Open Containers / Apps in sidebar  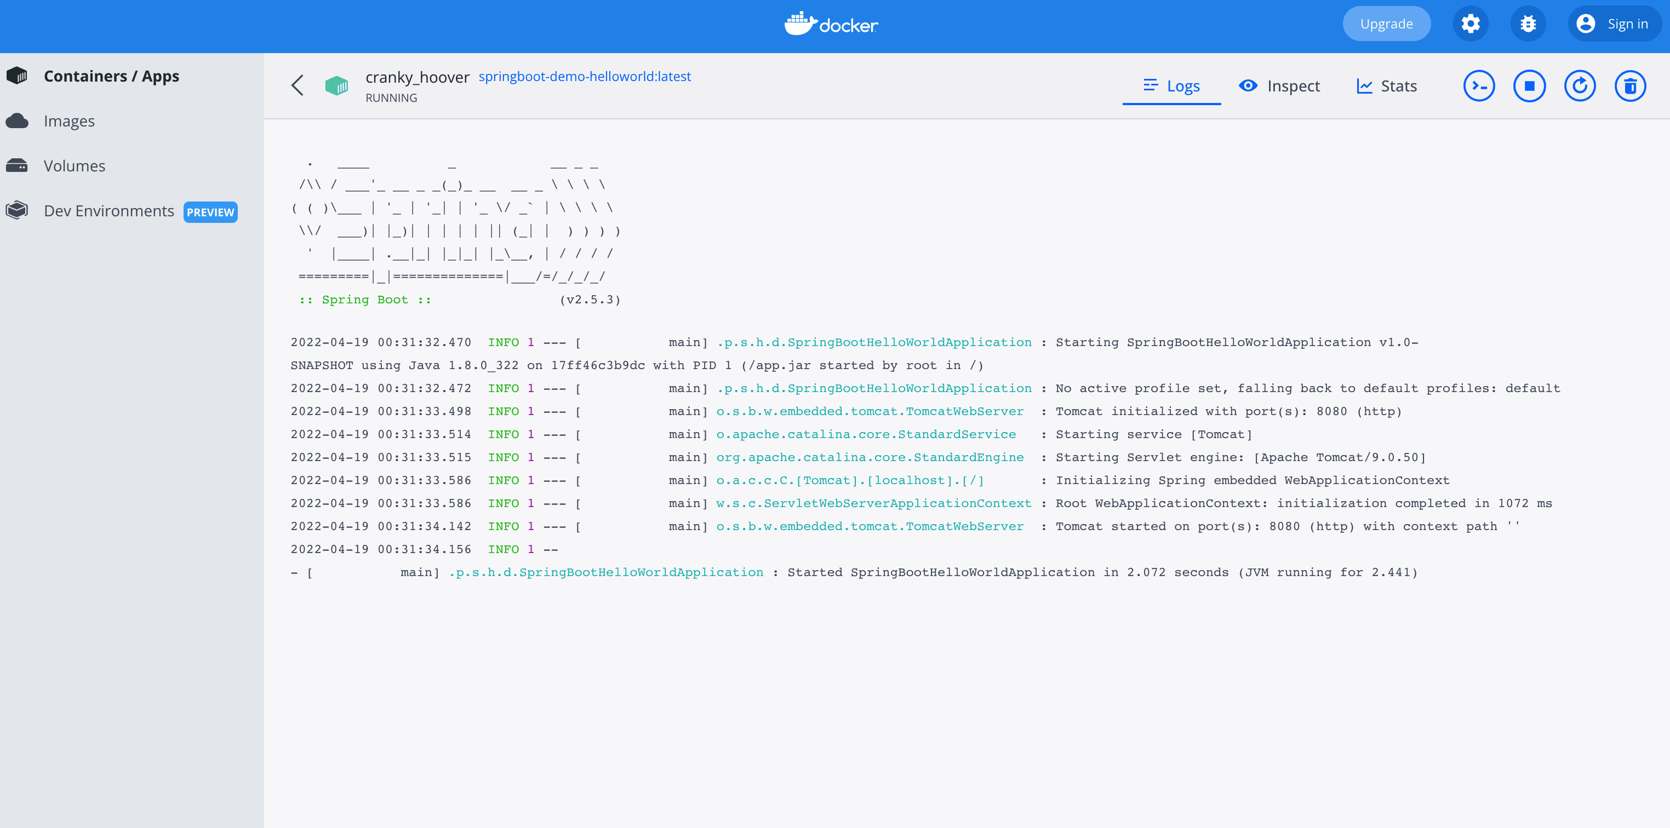click(x=112, y=77)
